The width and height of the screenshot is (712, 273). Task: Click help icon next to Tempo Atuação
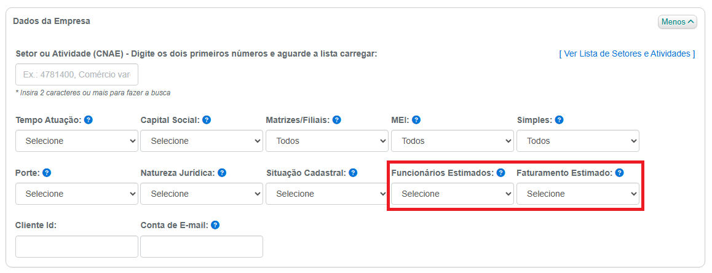click(89, 120)
